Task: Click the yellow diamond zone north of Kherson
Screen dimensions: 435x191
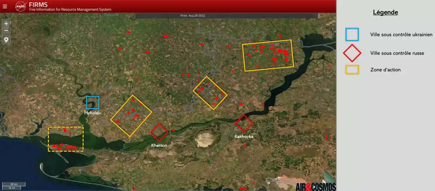Action: click(210, 93)
